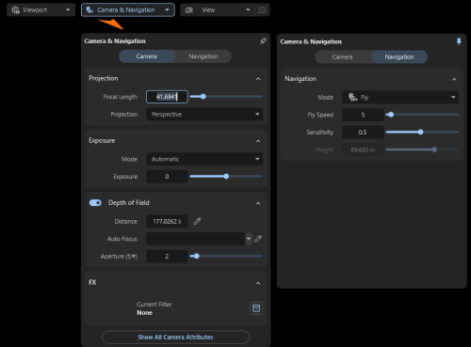471x347 pixels.
Task: Click the Height value field
Action: pos(363,150)
